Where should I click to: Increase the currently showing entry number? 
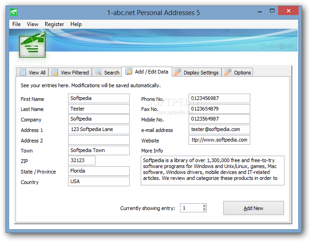(205, 205)
